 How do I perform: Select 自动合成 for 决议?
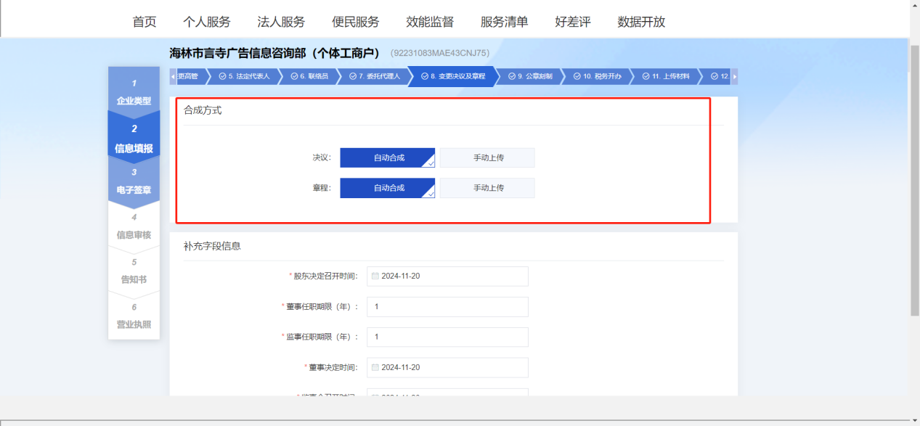click(x=388, y=158)
